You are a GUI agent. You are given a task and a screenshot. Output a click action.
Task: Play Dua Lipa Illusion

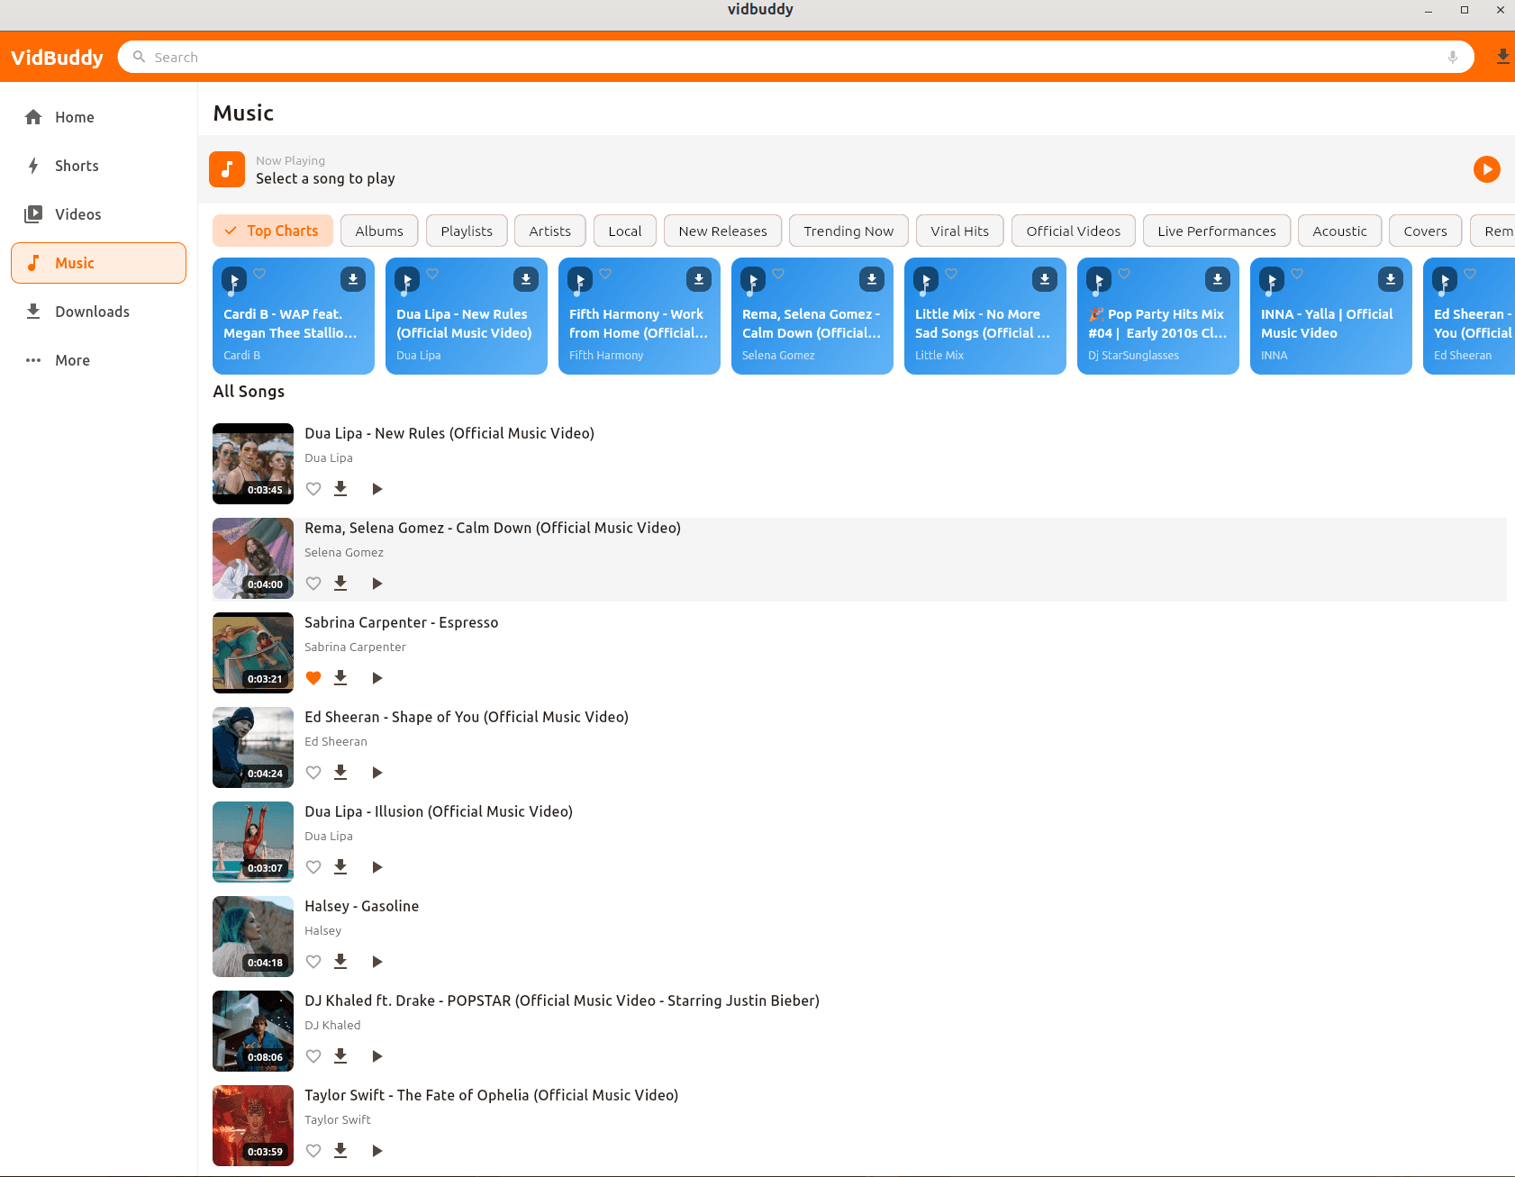click(x=376, y=867)
